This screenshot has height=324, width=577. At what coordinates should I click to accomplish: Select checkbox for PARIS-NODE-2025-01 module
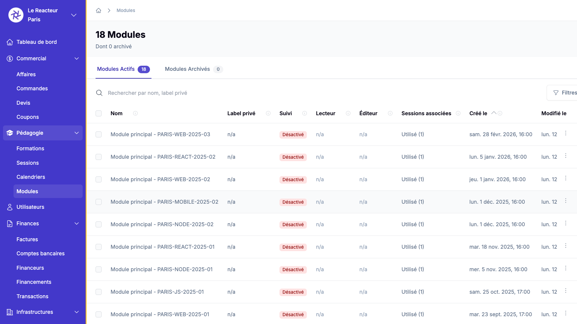tap(99, 269)
